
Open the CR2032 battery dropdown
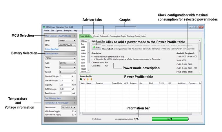coord(60,58)
